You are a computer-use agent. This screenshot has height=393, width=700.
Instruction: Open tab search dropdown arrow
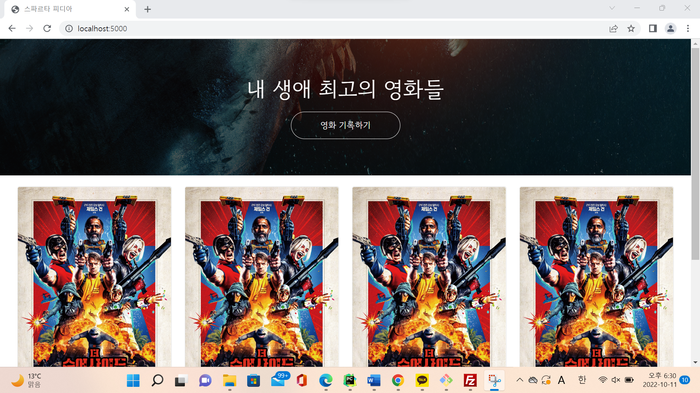[x=612, y=8]
